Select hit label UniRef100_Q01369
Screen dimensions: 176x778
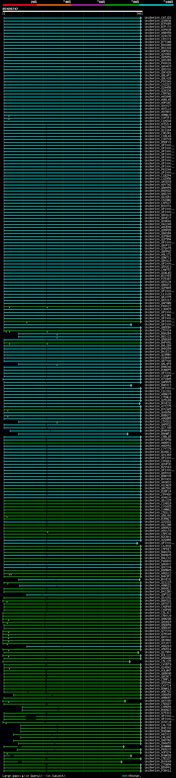[x=158, y=455]
